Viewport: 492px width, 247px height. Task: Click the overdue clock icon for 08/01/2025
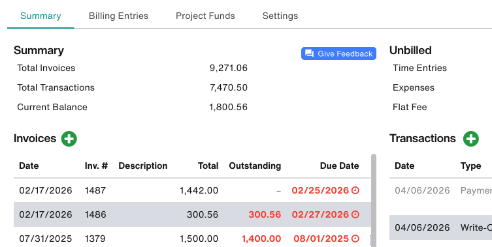point(355,239)
